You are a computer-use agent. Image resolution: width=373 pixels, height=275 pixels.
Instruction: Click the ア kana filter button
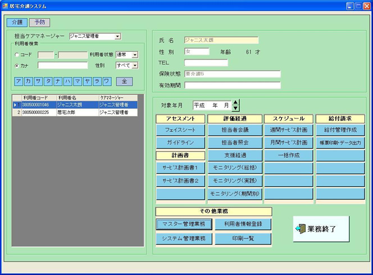coord(20,81)
